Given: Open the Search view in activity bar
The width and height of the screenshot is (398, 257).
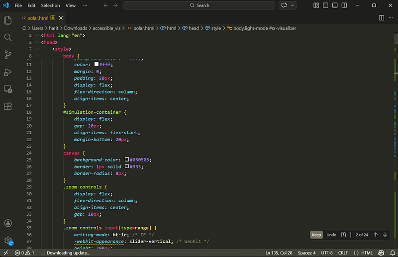Looking at the screenshot, I should click(x=8, y=38).
